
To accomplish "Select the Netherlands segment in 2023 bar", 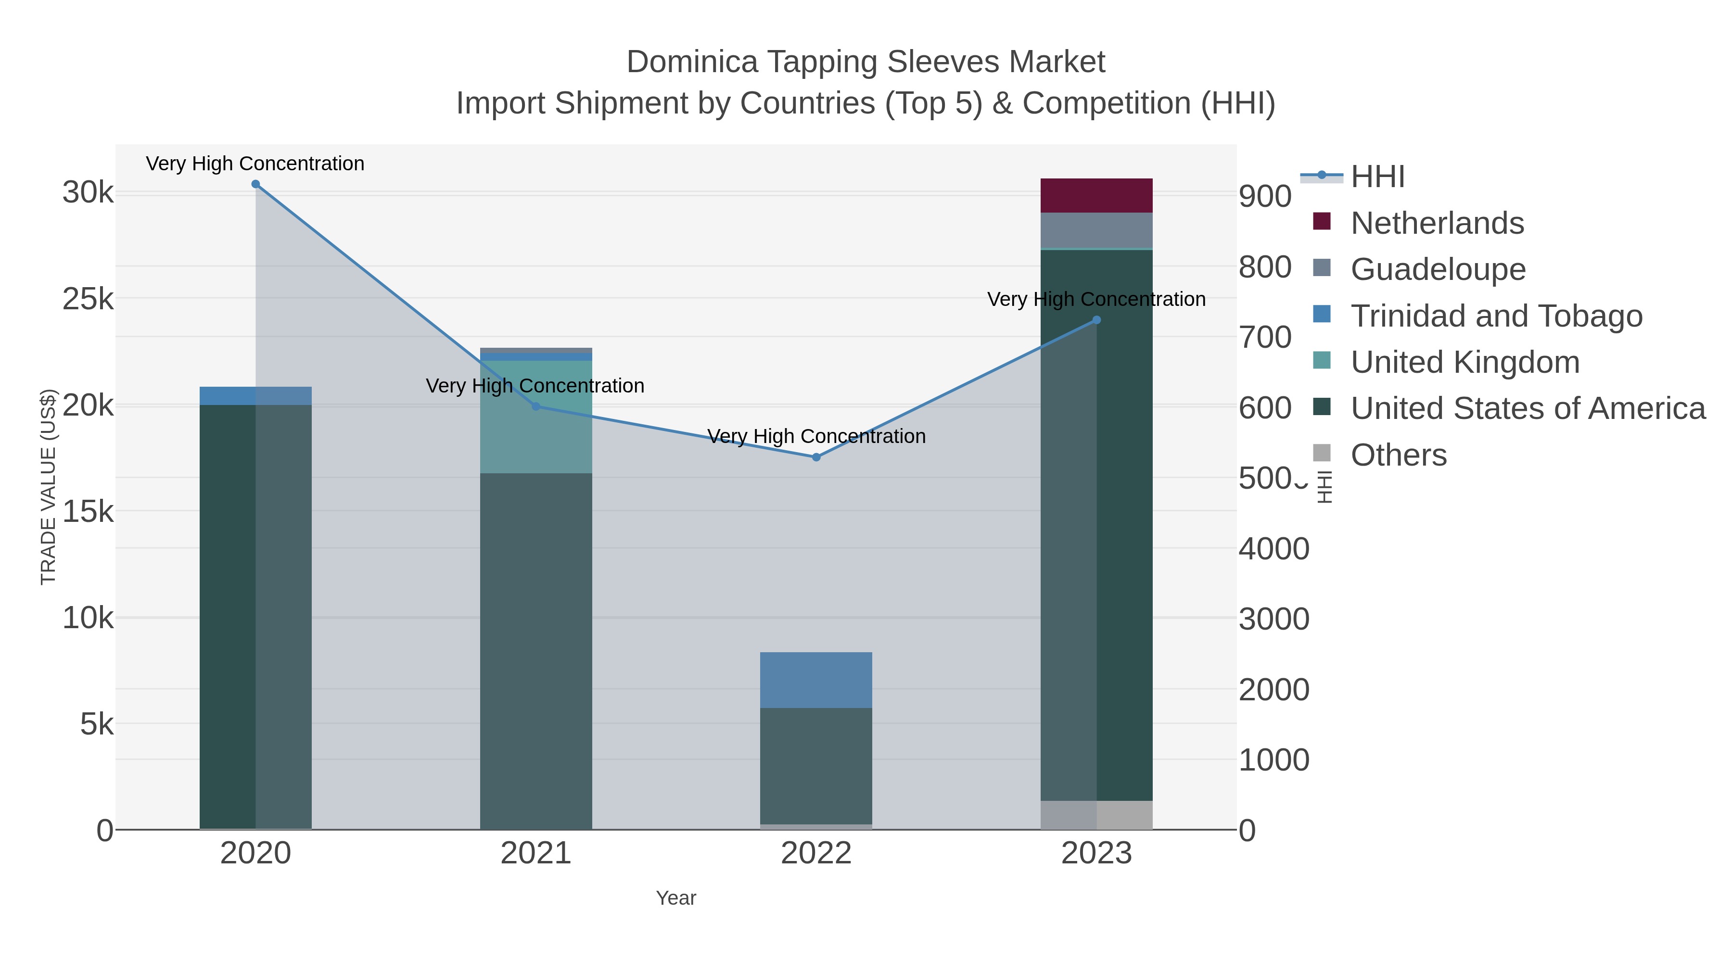I will coord(1096,196).
